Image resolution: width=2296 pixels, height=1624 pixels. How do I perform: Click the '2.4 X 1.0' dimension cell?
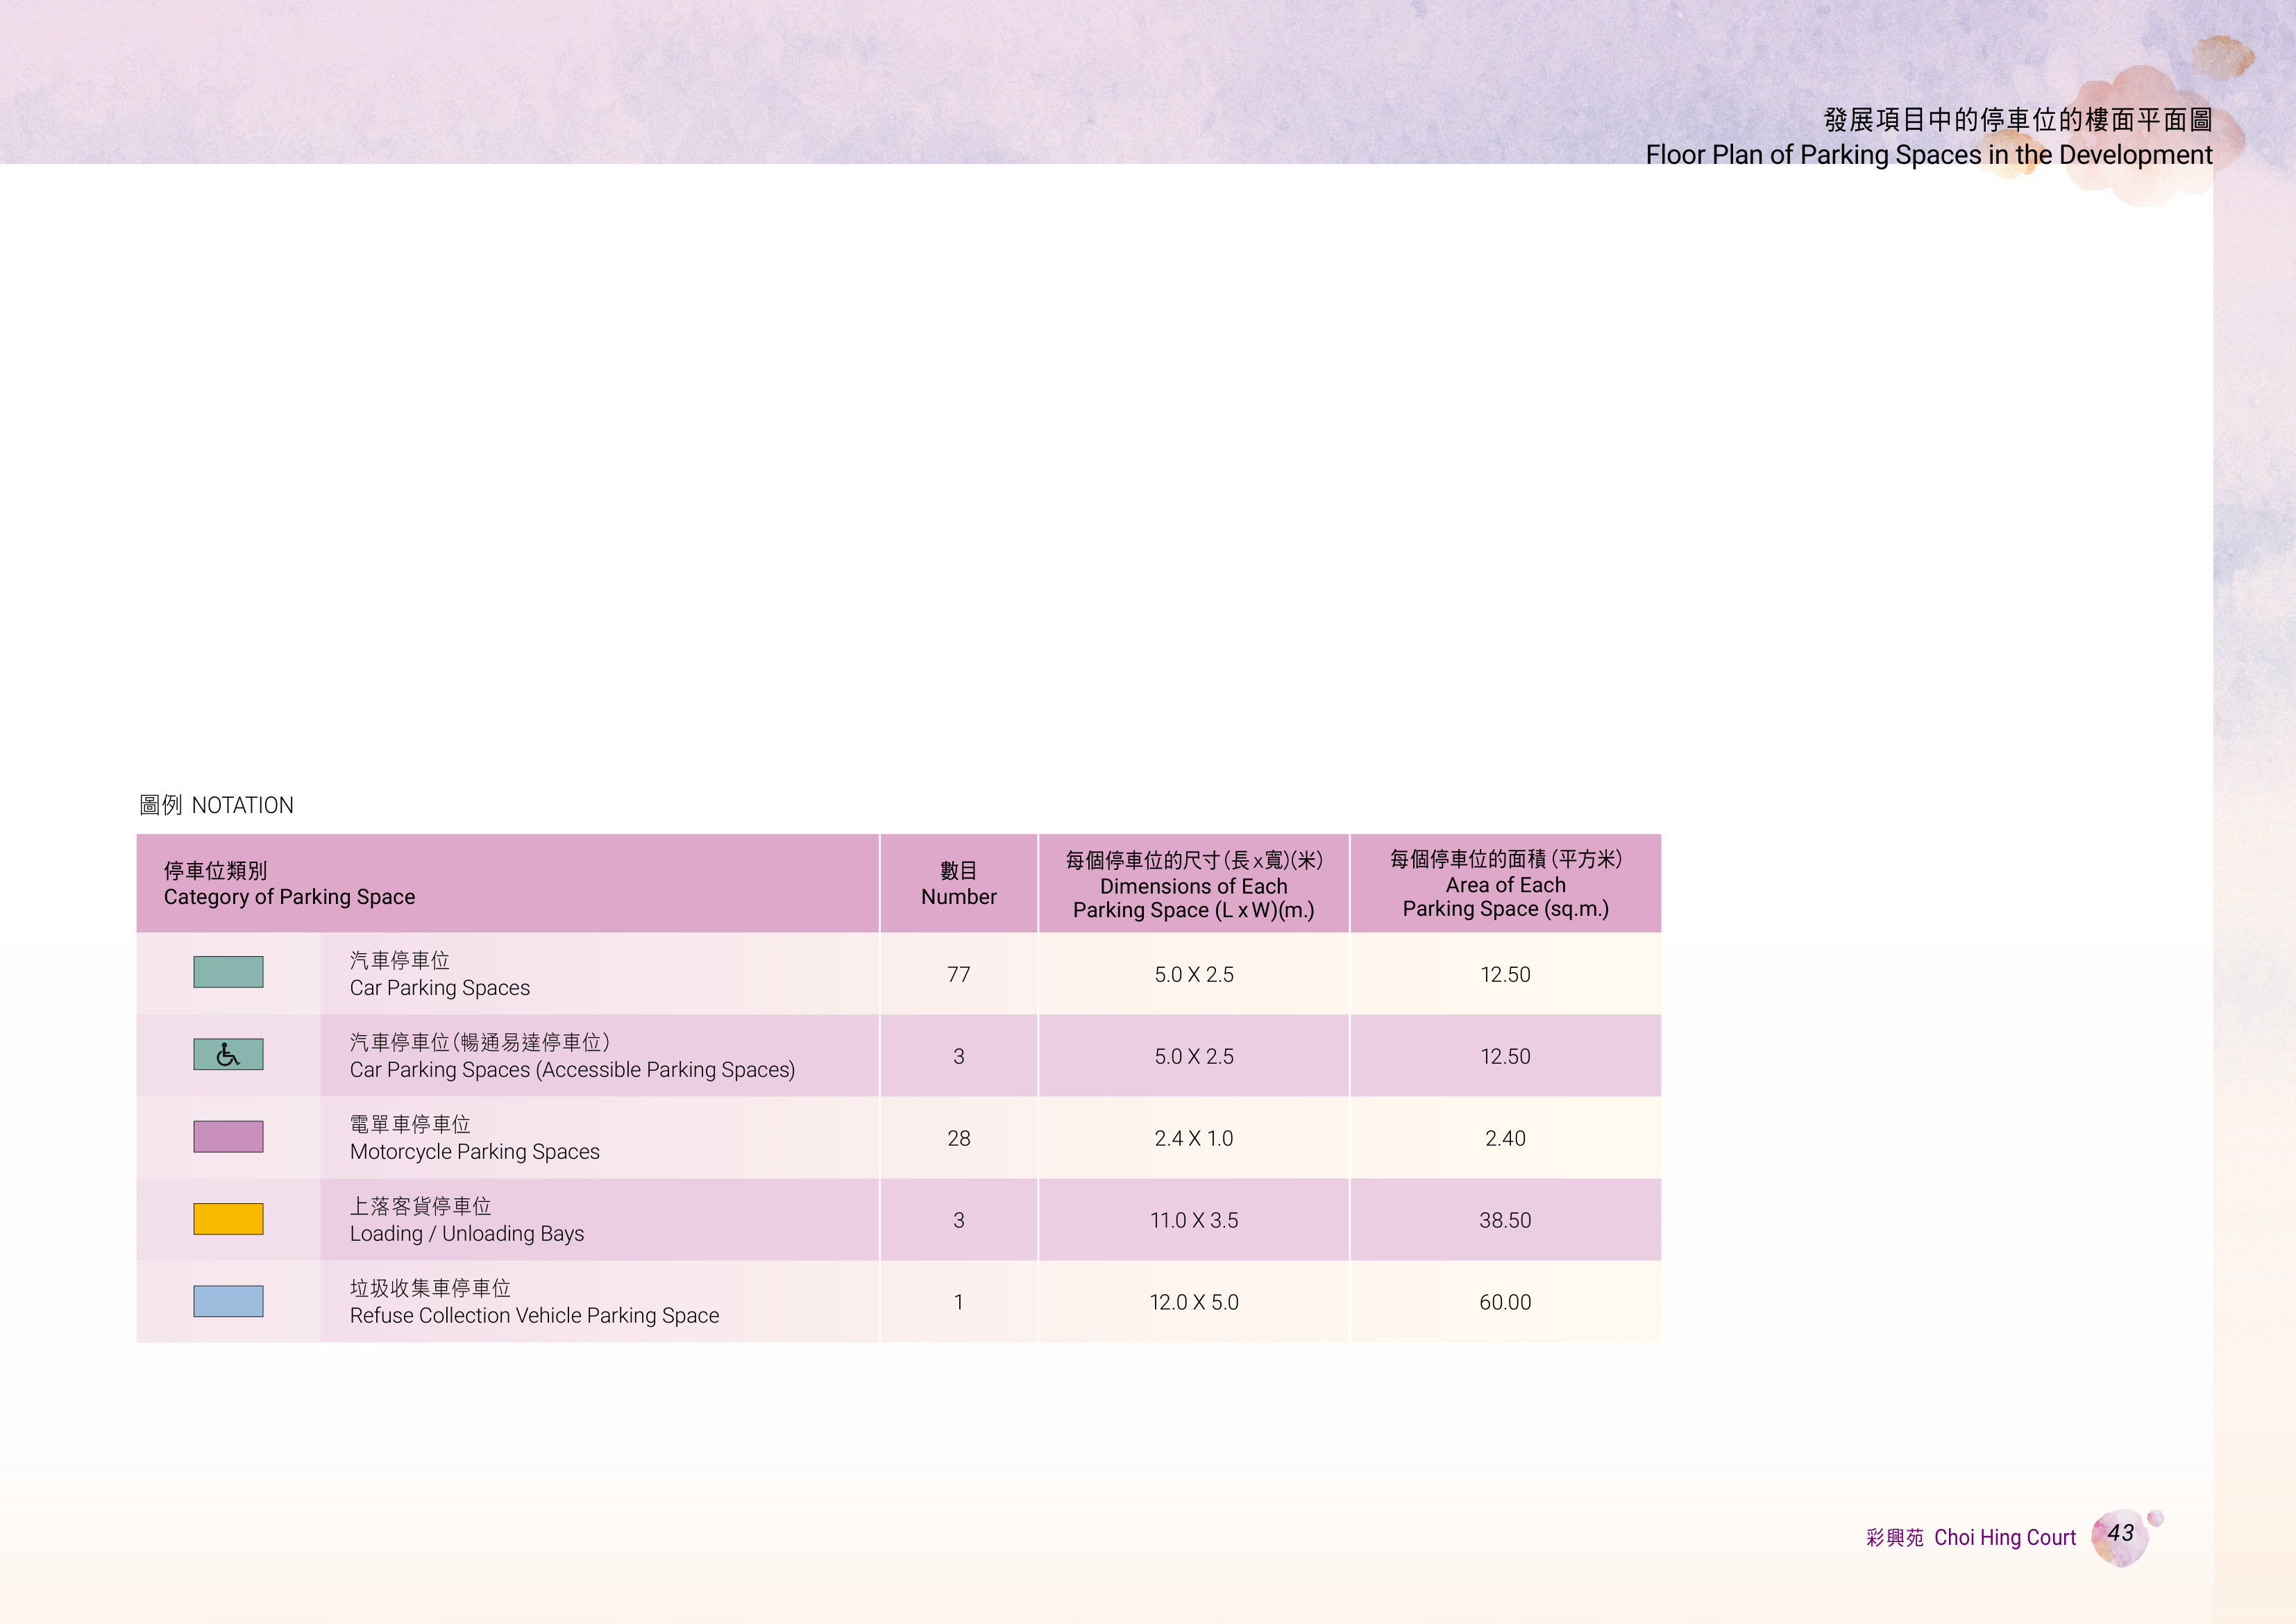coord(1194,1139)
